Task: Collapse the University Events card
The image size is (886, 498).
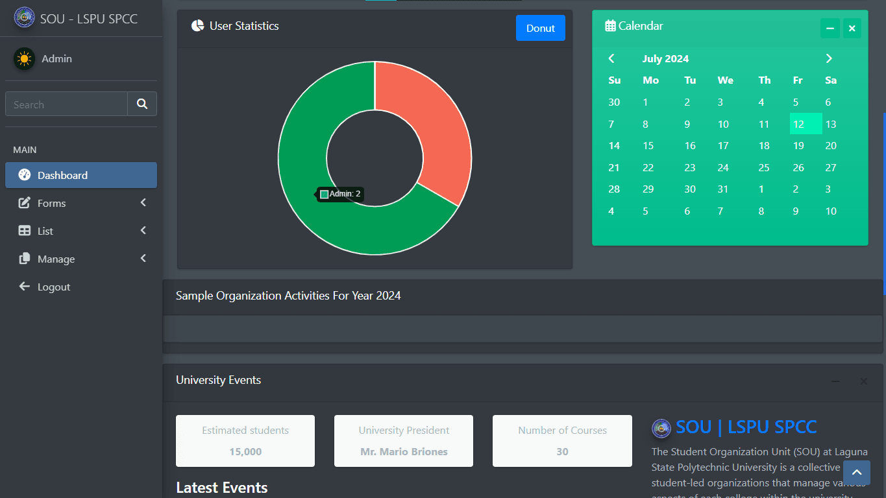Action: point(836,381)
